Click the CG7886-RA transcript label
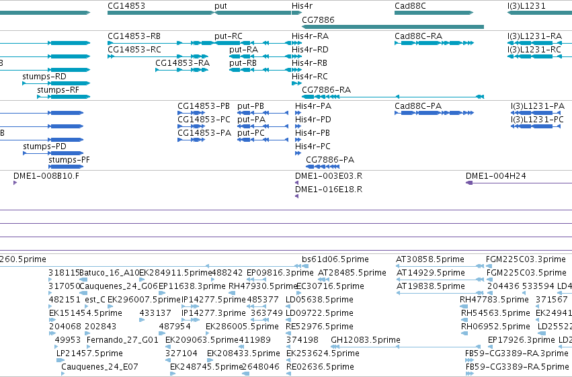This screenshot has width=572, height=377. point(327,90)
